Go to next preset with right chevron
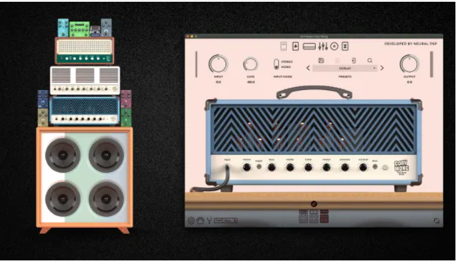456x261 pixels. (382, 68)
